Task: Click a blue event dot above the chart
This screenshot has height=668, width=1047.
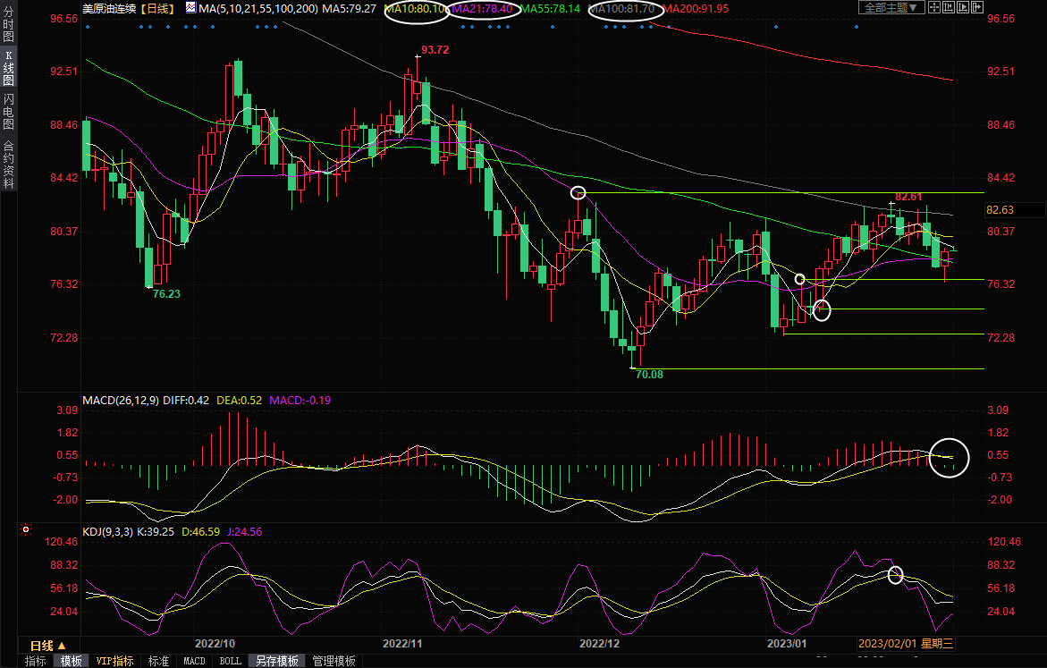Action: click(88, 27)
